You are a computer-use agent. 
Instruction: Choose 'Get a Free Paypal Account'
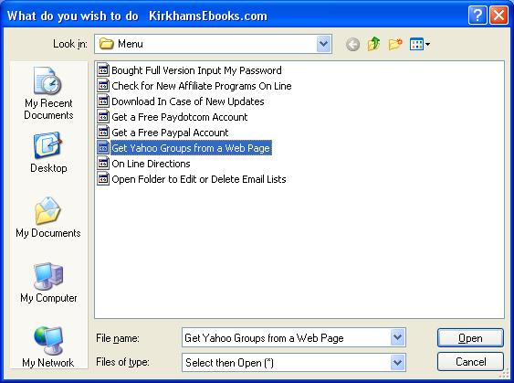[170, 133]
